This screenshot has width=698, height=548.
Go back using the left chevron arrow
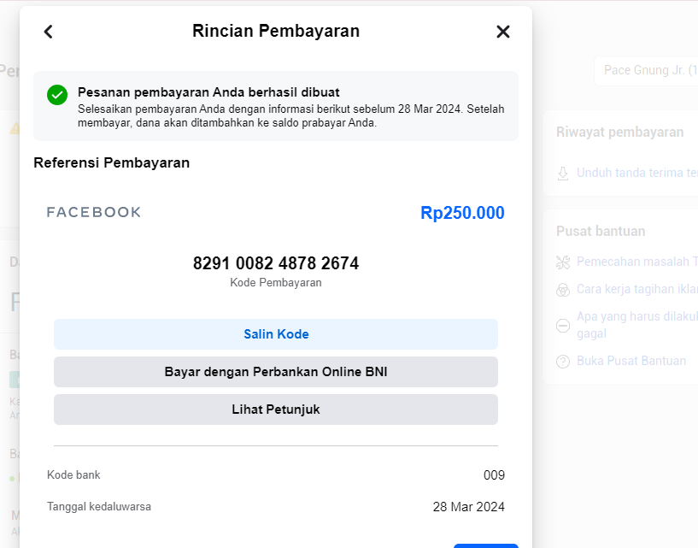point(49,32)
